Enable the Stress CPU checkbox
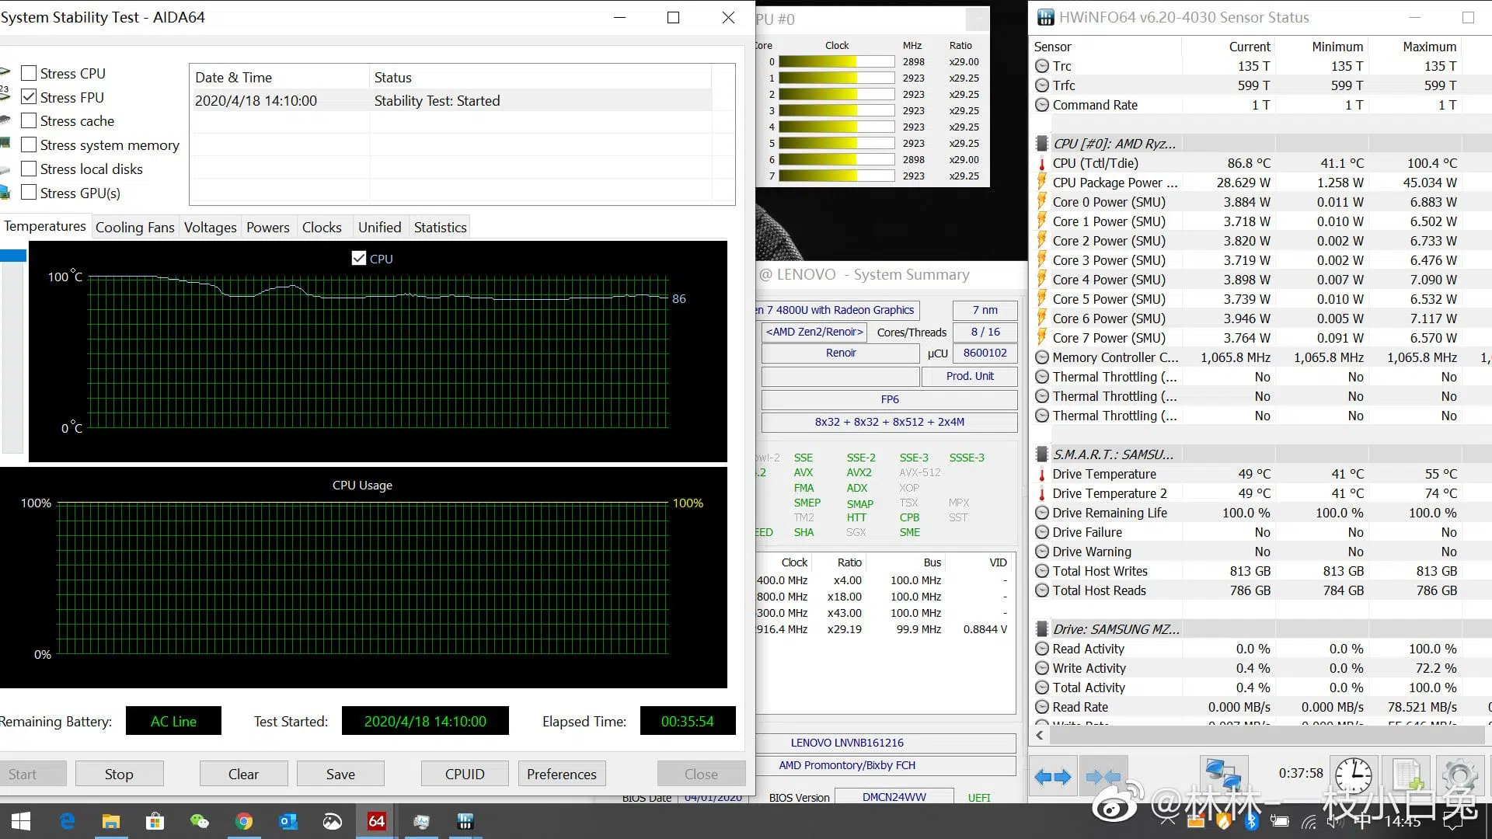 pos(29,73)
